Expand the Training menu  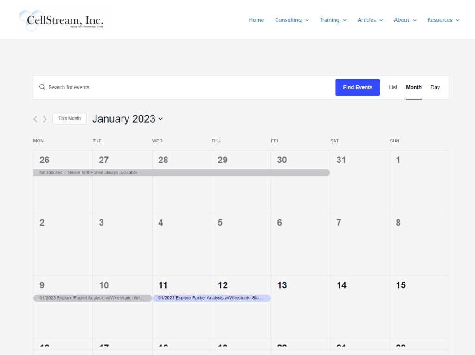[x=333, y=20]
